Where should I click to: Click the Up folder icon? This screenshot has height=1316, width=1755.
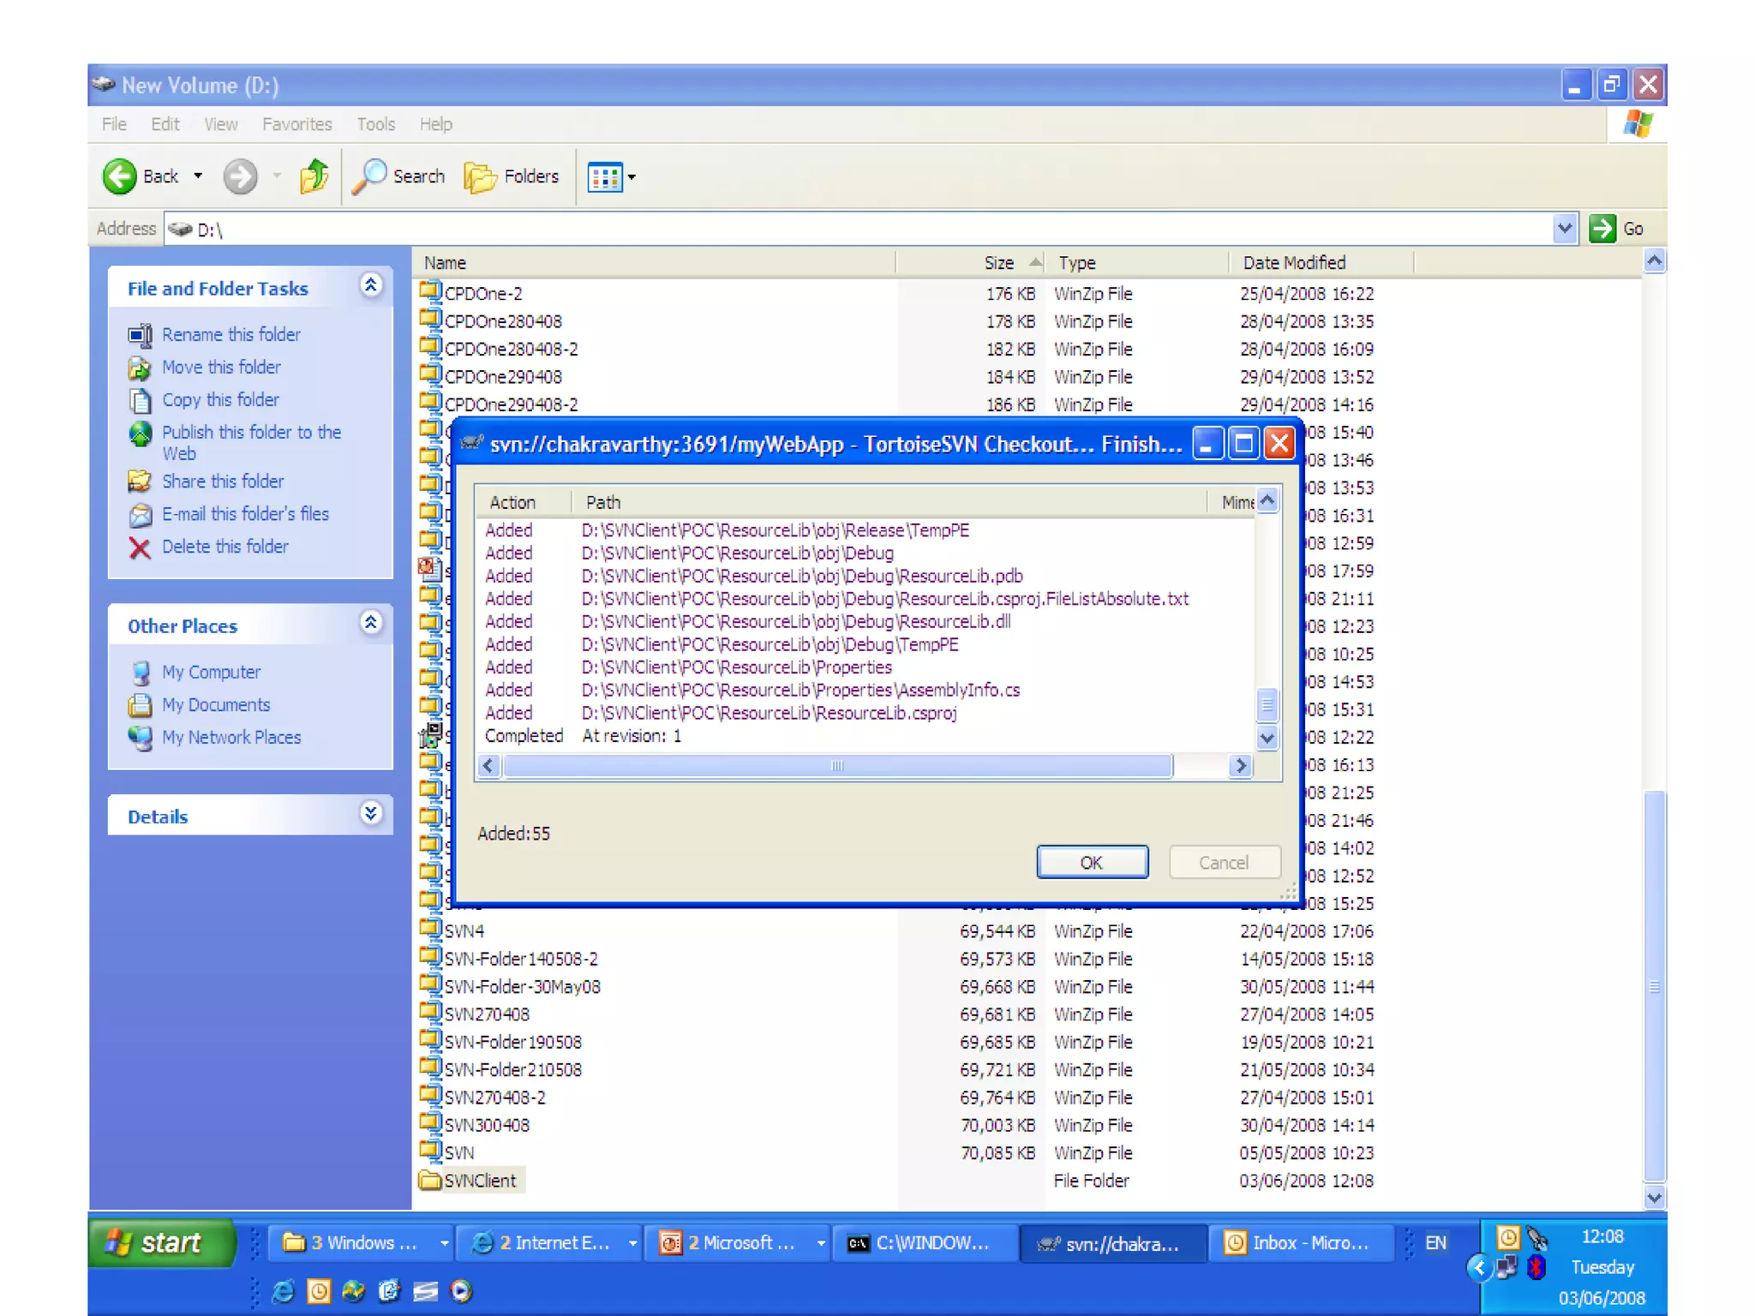pos(314,176)
